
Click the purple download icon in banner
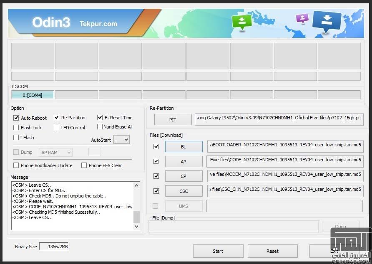coord(302,18)
